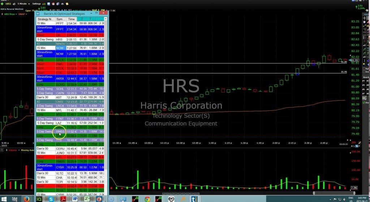Viewport: 370px width, 202px height.
Task: Select the hand pan tool
Action: point(364,22)
